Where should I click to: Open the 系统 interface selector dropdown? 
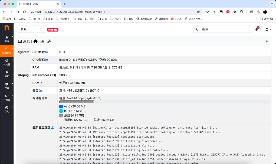click(x=31, y=29)
